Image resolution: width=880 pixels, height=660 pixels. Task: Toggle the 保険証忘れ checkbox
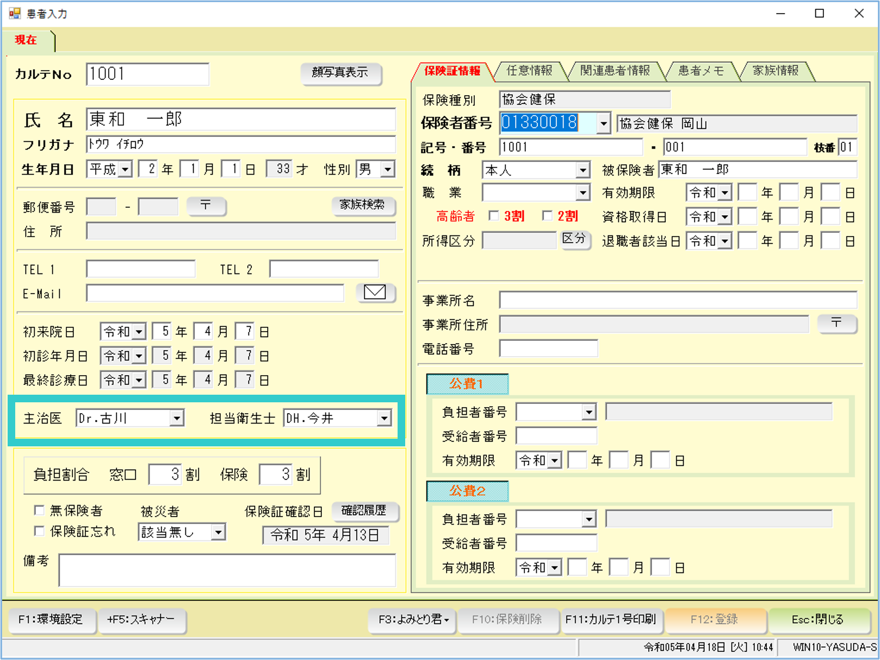click(x=39, y=531)
